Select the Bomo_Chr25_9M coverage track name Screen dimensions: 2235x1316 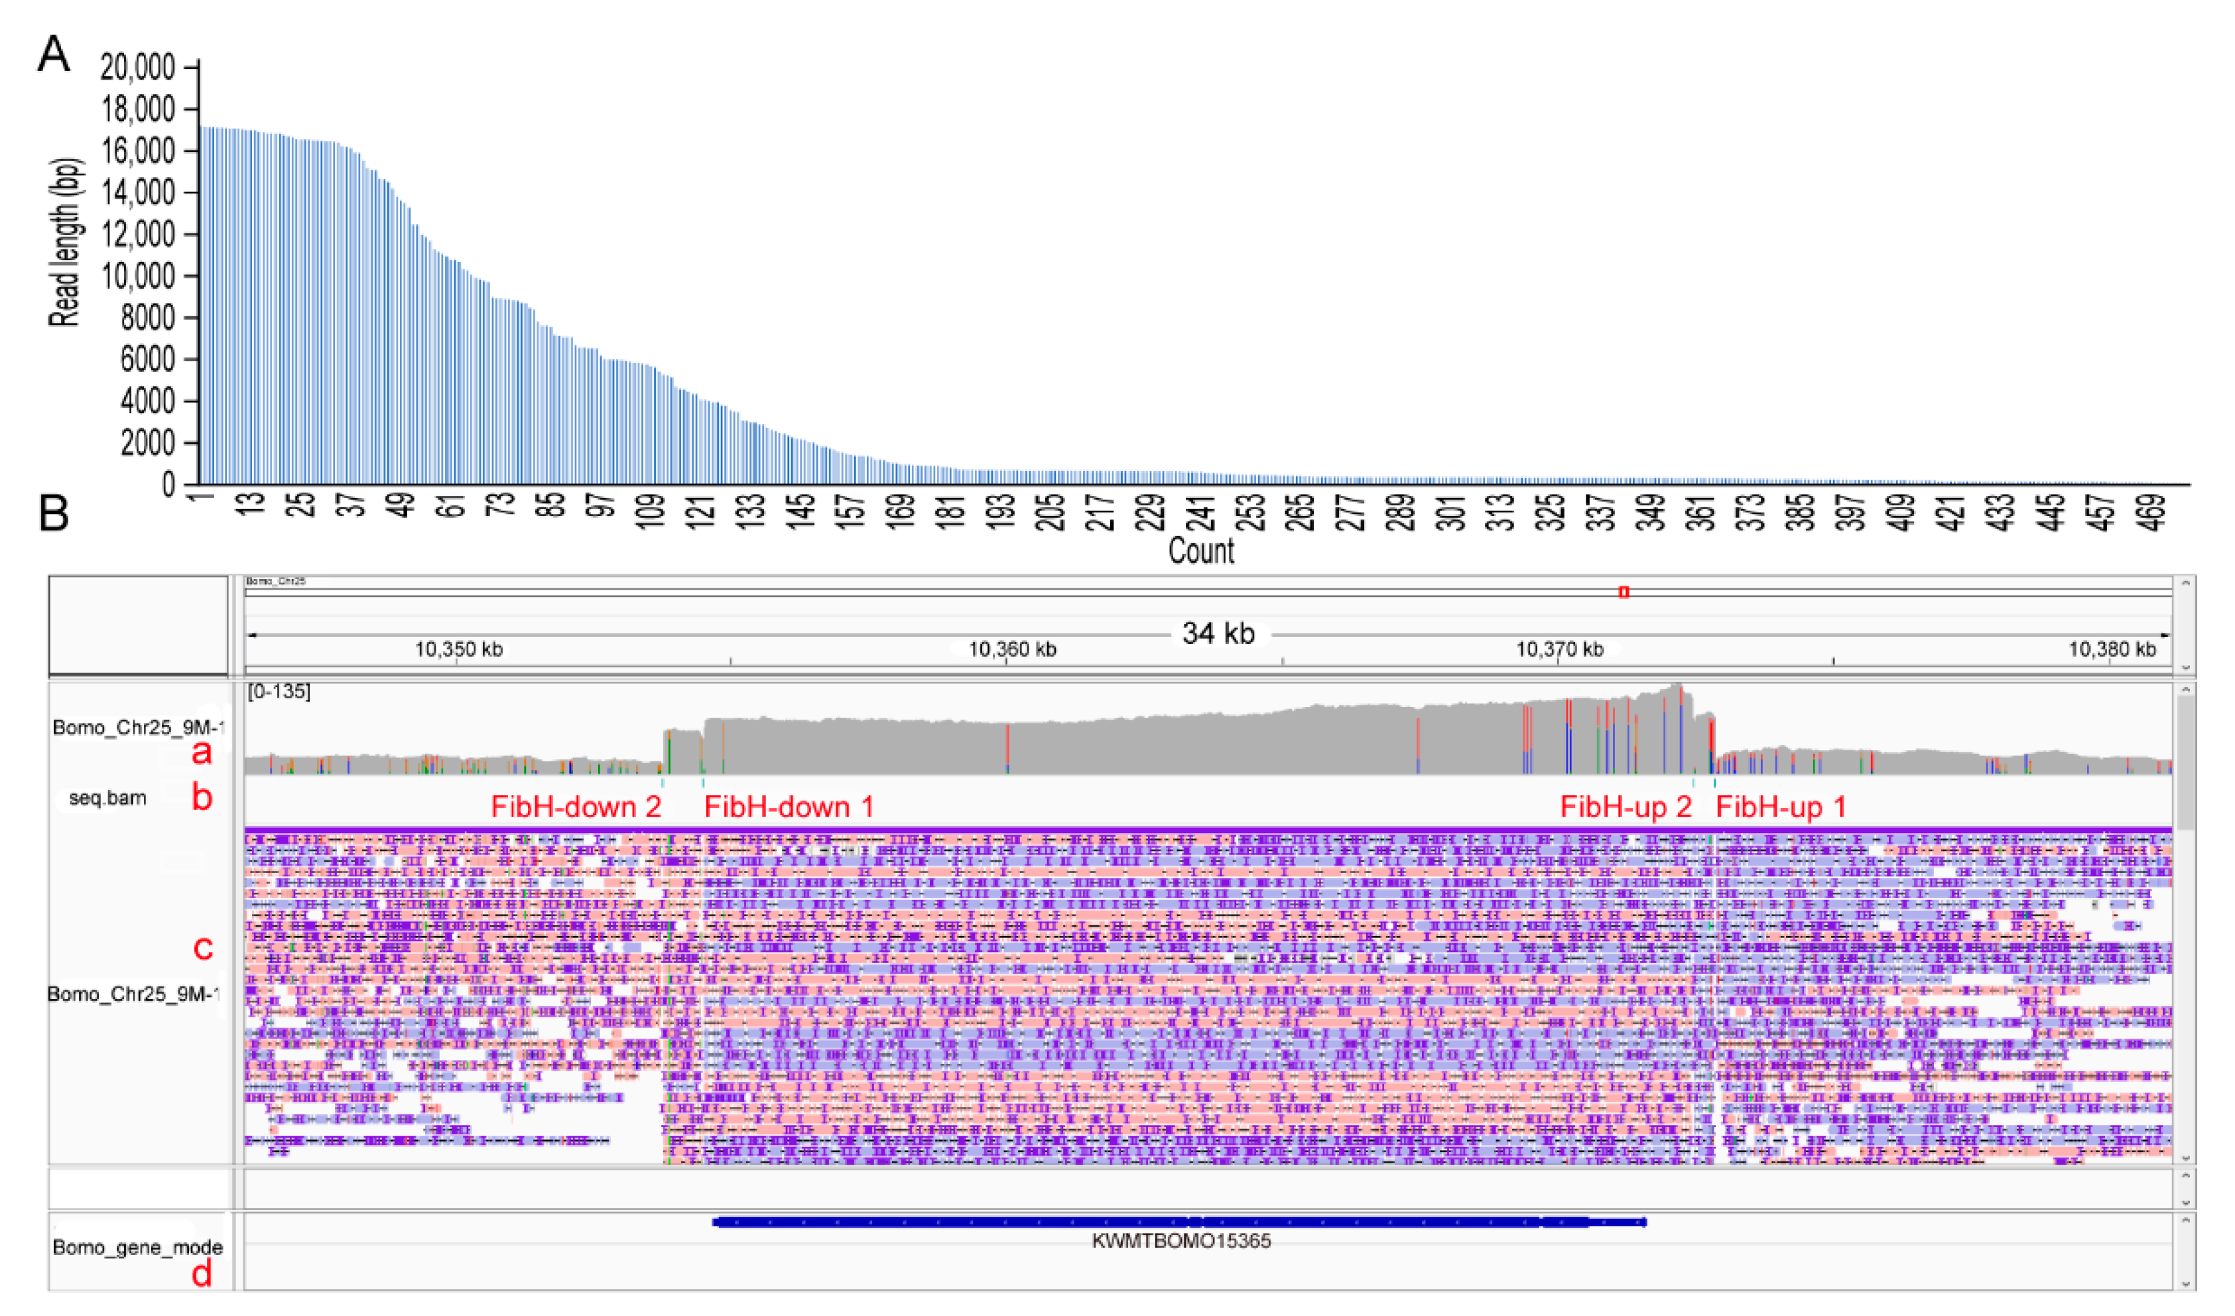coord(137,728)
